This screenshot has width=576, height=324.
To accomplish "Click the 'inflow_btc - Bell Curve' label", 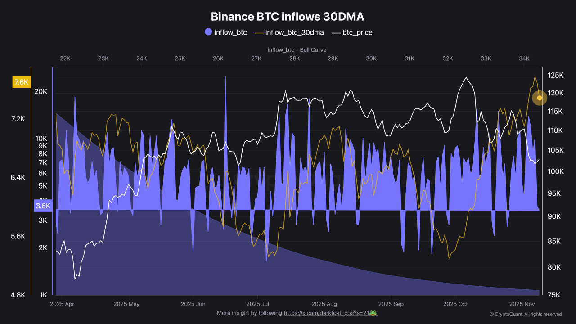I will click(x=297, y=49).
